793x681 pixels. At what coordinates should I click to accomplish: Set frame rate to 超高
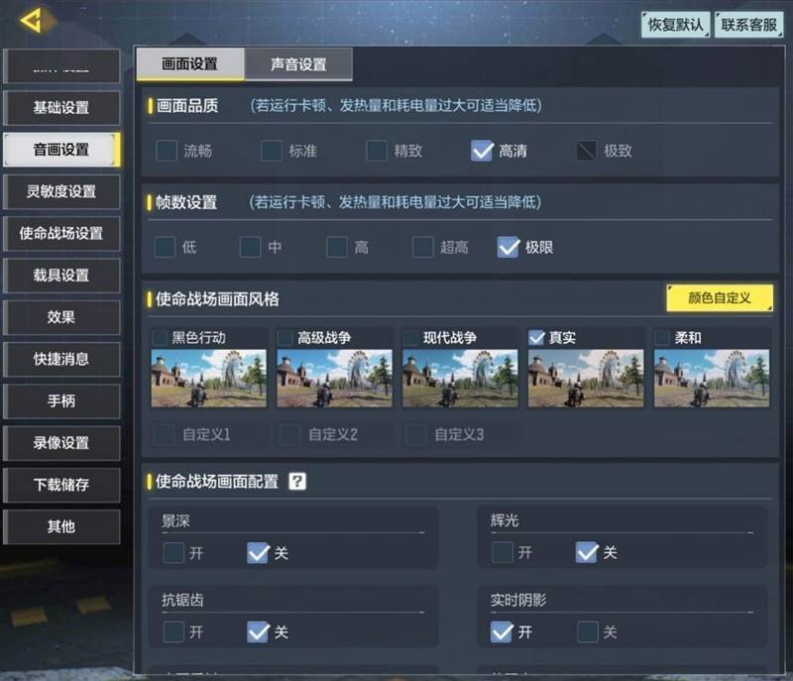(x=423, y=247)
